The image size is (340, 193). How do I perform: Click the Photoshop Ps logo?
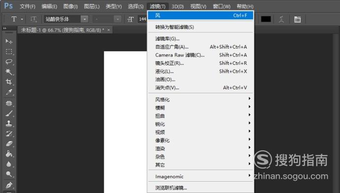click(8, 5)
